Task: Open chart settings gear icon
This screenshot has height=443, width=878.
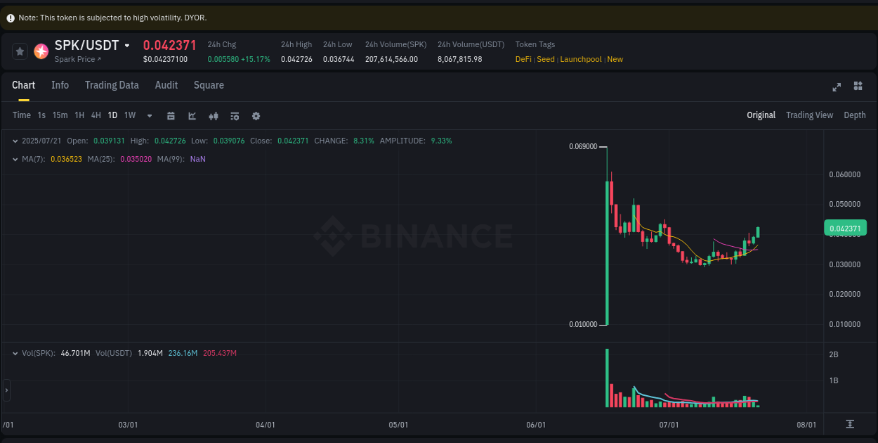Action: click(x=256, y=115)
